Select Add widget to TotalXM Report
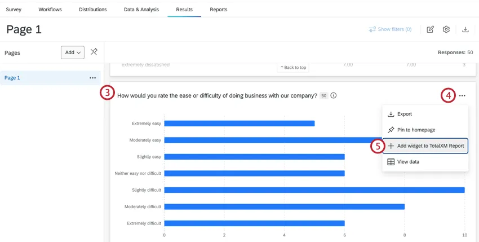This screenshot has height=242, width=479. 430,146
